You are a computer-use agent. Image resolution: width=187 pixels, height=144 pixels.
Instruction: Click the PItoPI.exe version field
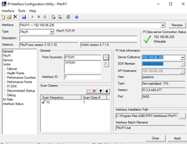49,45
